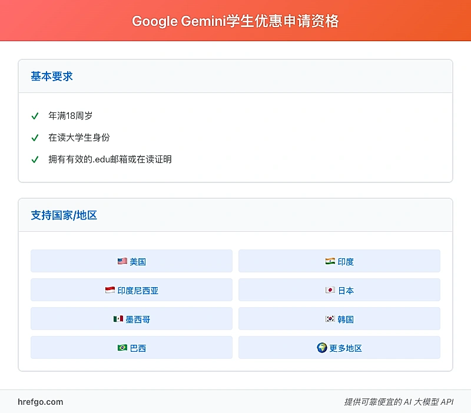Click the Mexico flag icon
The width and height of the screenshot is (471, 413).
(x=118, y=319)
